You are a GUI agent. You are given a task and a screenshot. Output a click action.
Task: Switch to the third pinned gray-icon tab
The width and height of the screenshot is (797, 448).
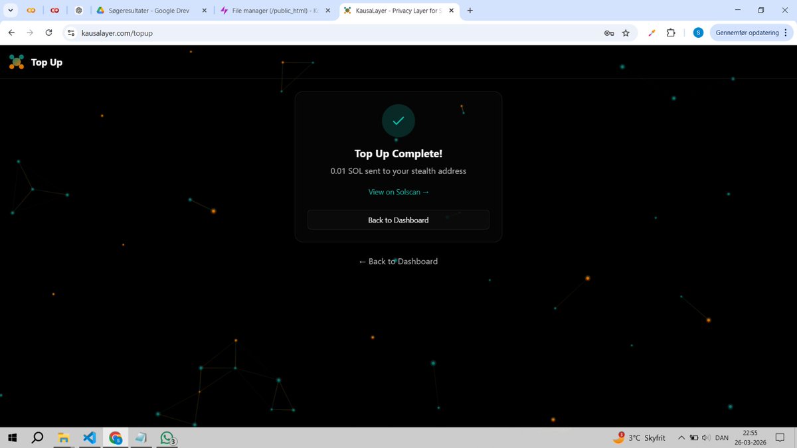[78, 11]
